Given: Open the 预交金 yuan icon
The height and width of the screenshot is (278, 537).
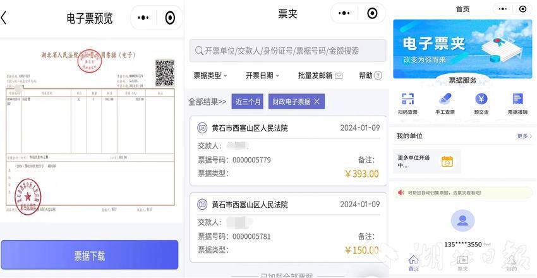Looking at the screenshot, I should [481, 99].
